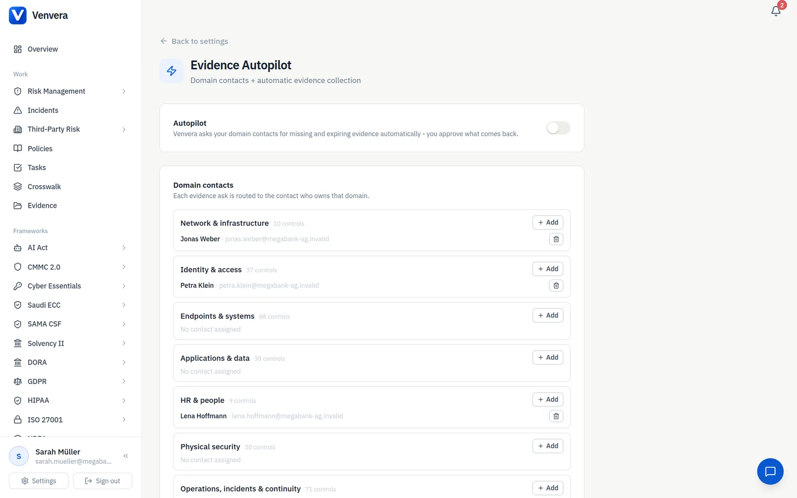Screen dimensions: 797x498
Task: Click the Venvera logo icon
Action: 17,15
